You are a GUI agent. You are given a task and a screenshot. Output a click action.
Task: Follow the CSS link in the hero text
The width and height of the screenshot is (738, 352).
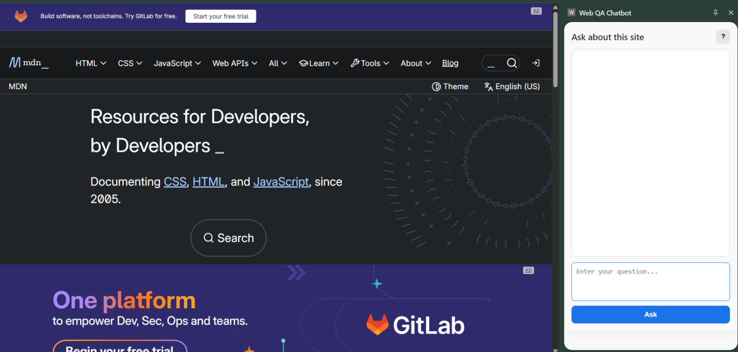coord(175,182)
